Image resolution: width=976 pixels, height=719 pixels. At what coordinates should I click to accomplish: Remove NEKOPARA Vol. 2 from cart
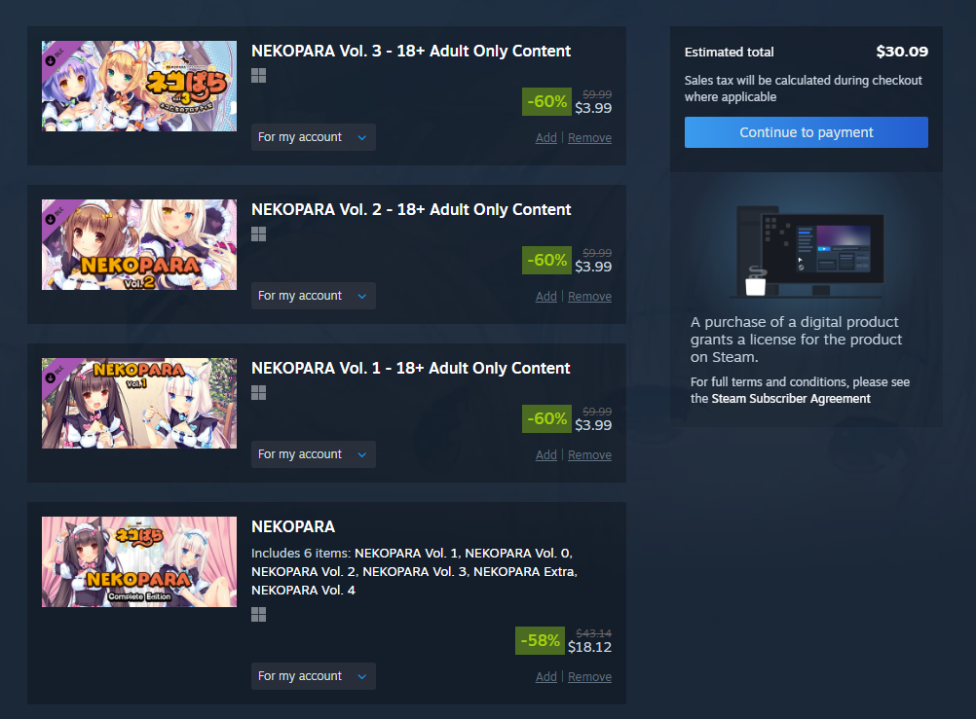(589, 297)
